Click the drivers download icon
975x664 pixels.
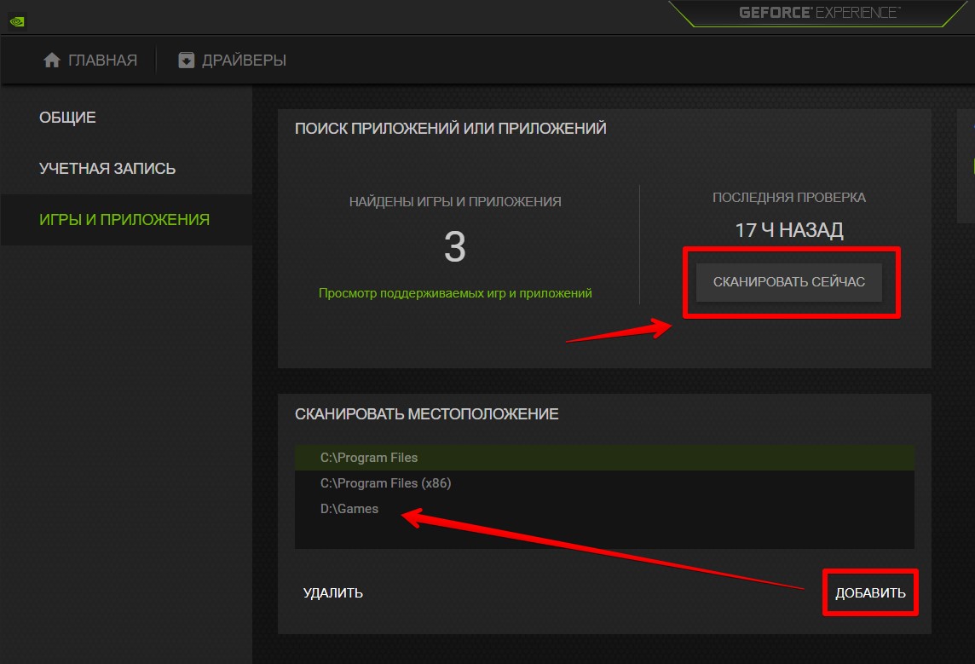186,60
